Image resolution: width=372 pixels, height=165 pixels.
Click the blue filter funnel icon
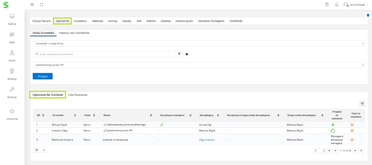tap(179, 54)
